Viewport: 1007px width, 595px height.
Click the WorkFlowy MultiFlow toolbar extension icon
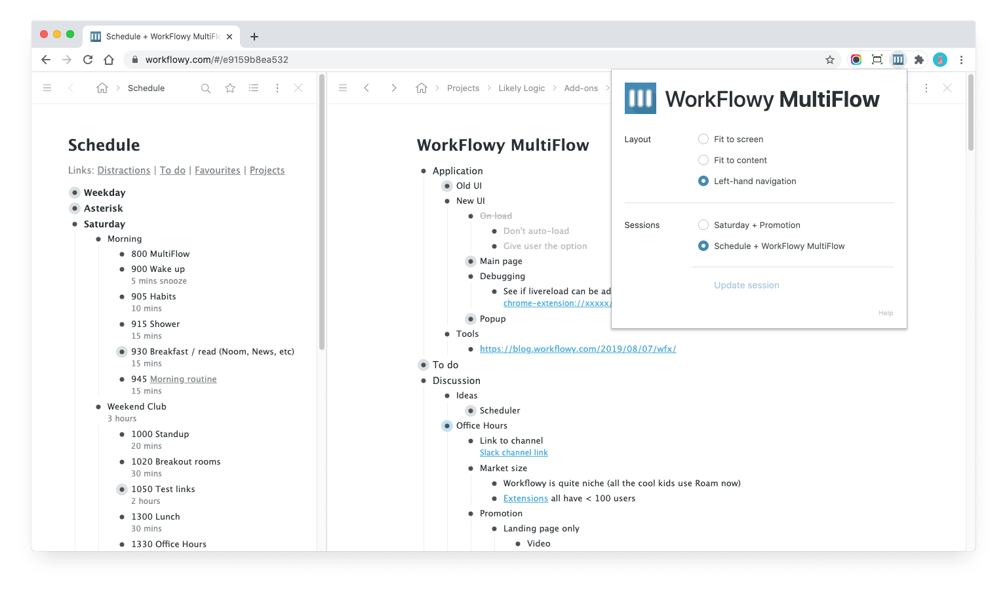click(898, 59)
